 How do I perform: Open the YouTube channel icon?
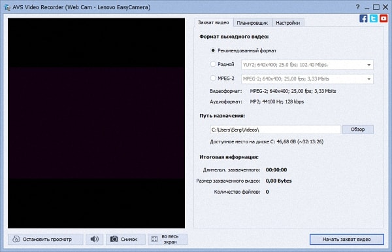click(x=384, y=18)
